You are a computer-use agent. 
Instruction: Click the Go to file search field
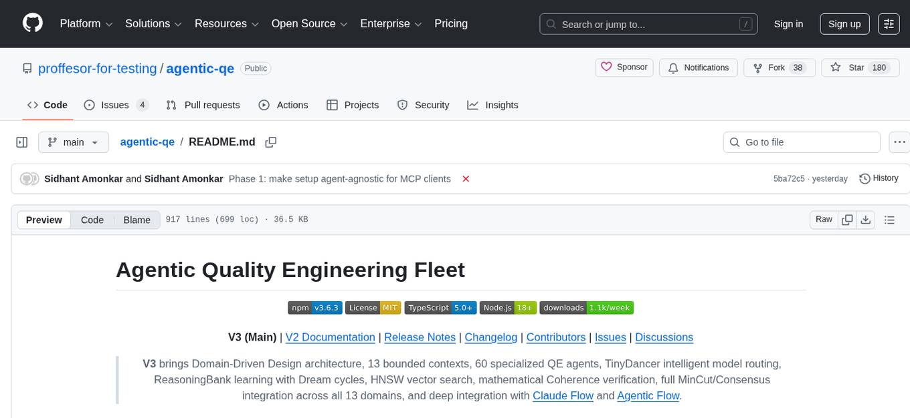(x=801, y=142)
